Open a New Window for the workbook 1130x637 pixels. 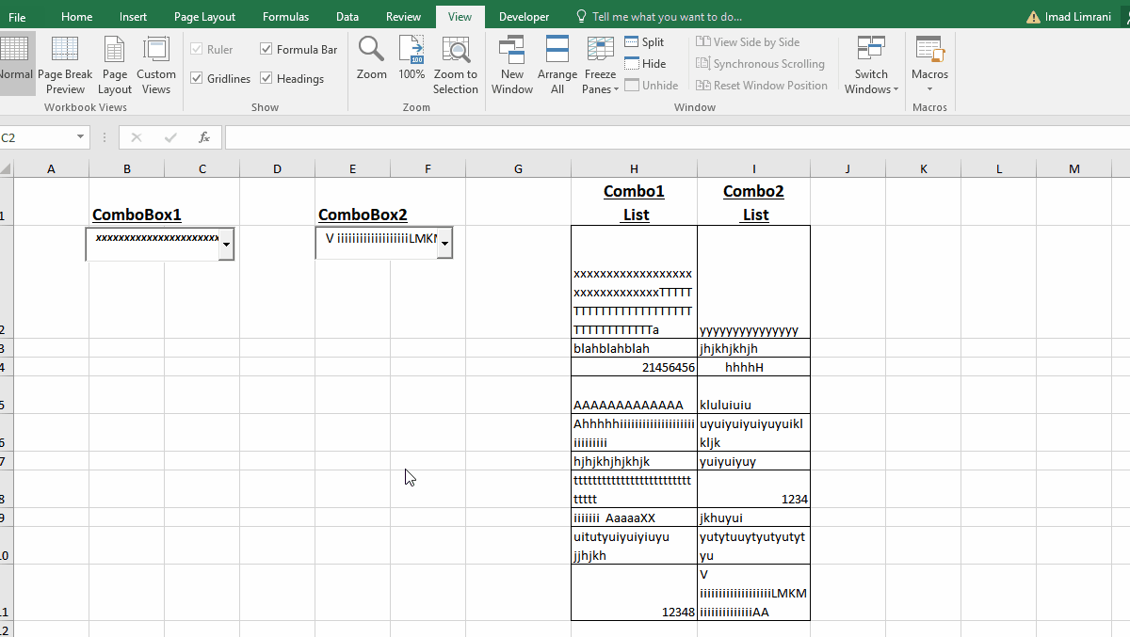511,60
